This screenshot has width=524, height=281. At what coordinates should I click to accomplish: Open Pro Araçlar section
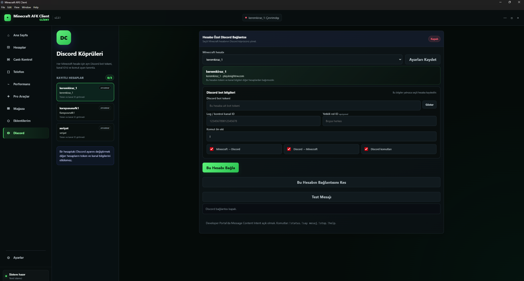click(26, 96)
